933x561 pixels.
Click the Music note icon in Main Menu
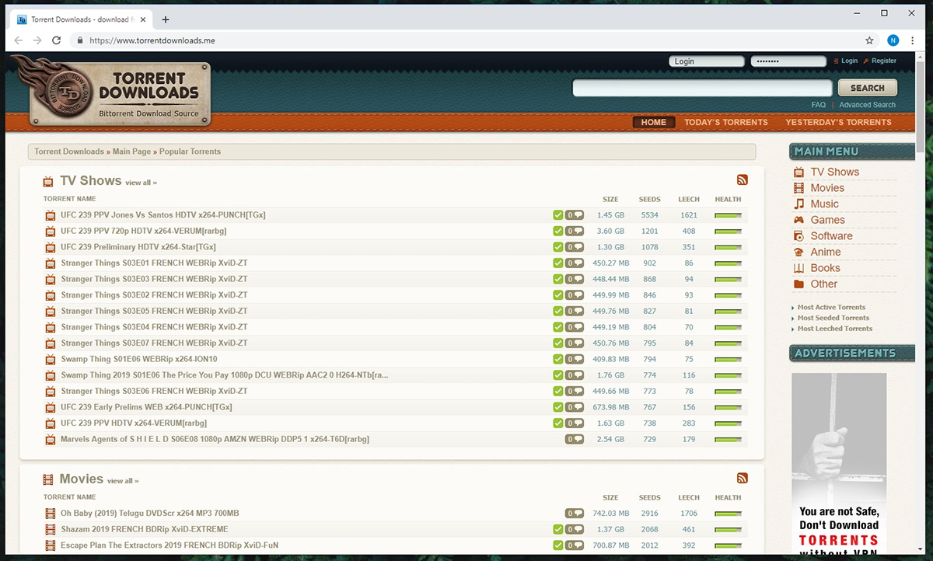pos(798,204)
